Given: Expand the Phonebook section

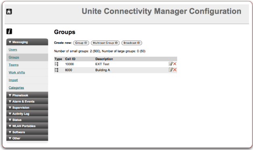Looking at the screenshot, I should 27,95.
